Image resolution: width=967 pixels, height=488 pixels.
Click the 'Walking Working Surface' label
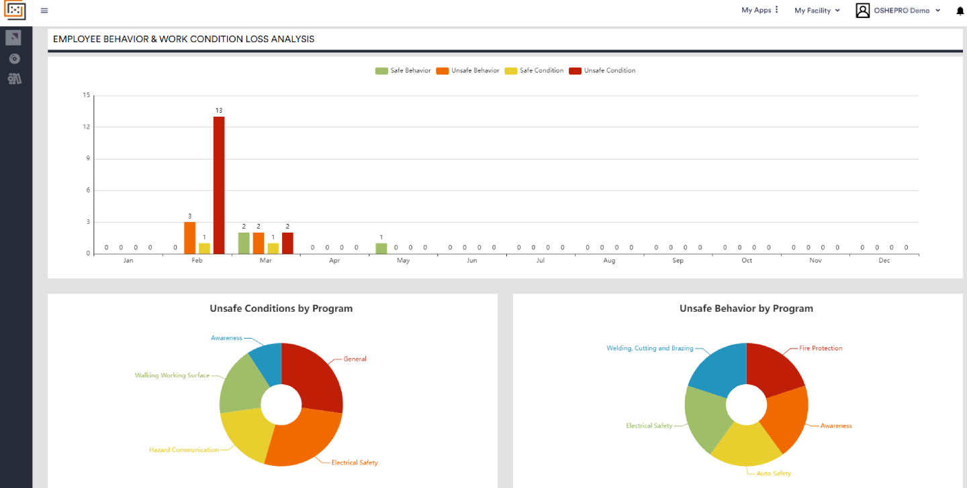pos(173,375)
